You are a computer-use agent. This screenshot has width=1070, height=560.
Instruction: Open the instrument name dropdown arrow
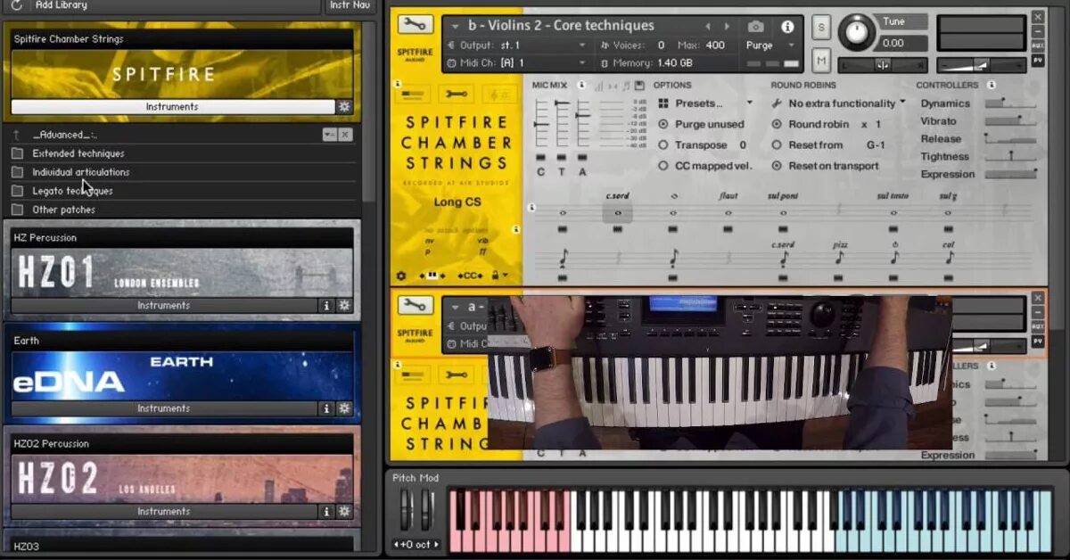[456, 26]
